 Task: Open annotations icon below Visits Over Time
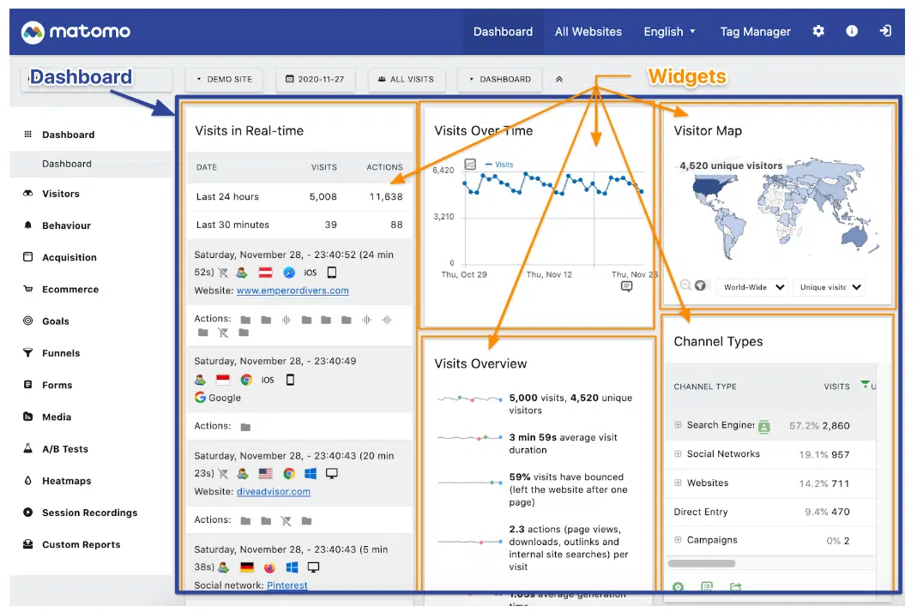click(626, 286)
